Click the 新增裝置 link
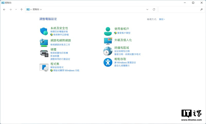 [55, 56]
